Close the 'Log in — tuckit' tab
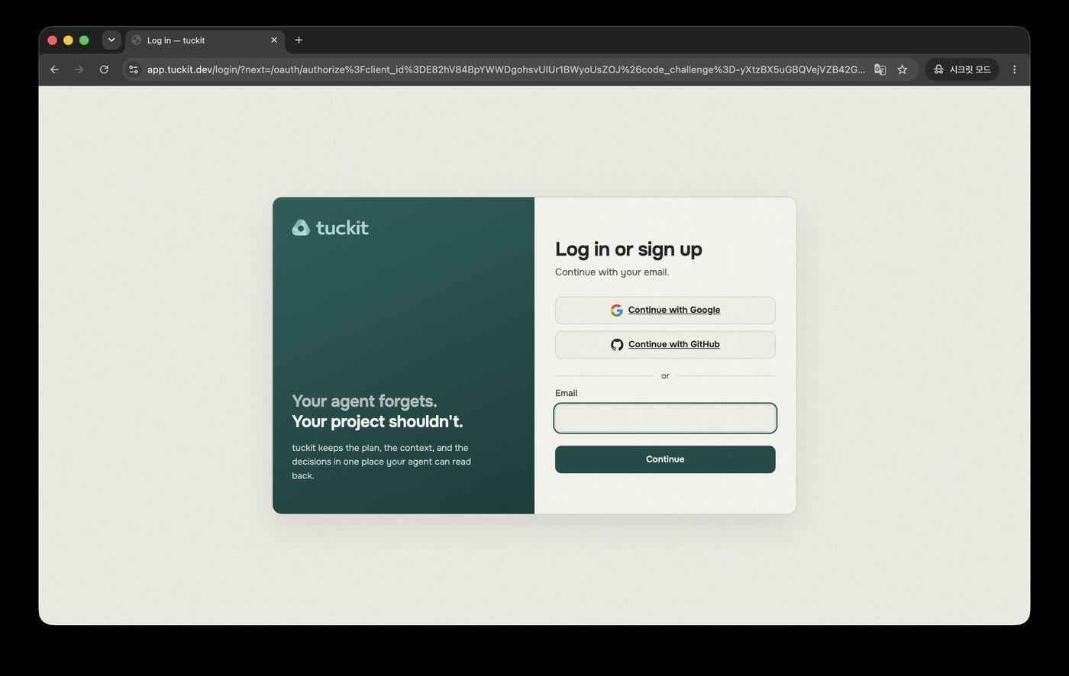The width and height of the screenshot is (1069, 676). click(274, 40)
